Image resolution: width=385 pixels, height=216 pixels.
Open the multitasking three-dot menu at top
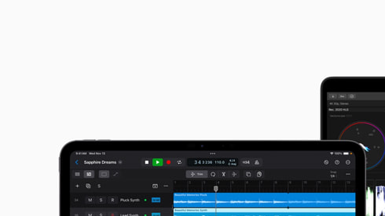(213, 154)
